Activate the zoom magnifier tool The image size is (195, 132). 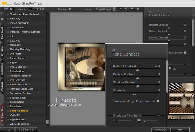pos(126,9)
